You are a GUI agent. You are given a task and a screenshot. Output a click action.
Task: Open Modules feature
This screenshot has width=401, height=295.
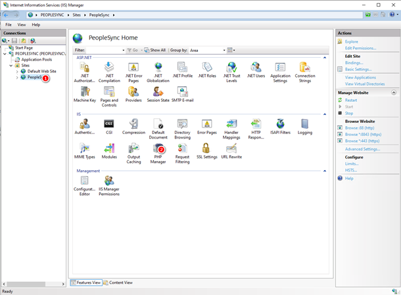109,151
